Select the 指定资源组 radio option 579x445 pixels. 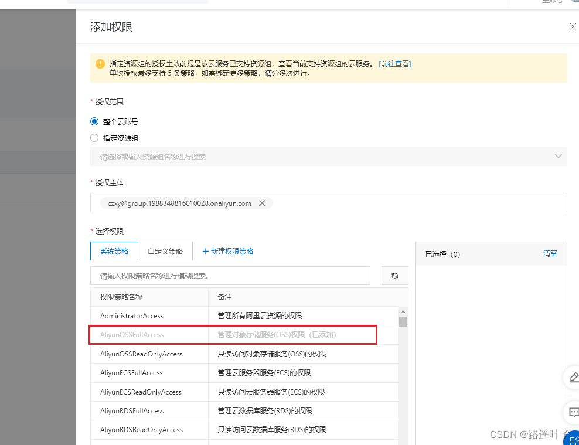pos(94,138)
